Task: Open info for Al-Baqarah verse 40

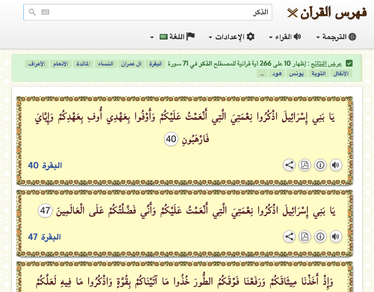Action: tap(320, 165)
